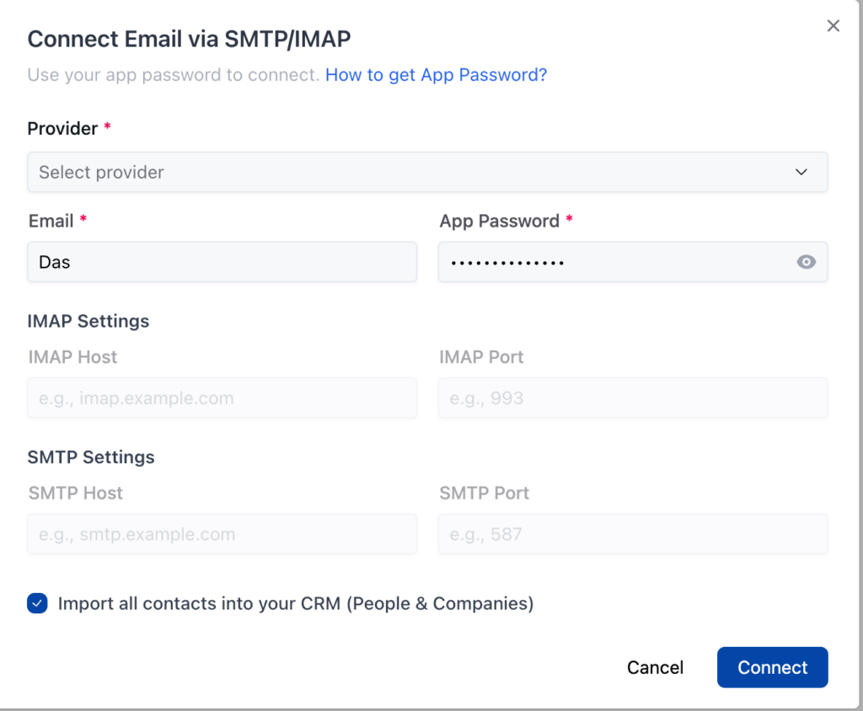
Task: Click the asterisk next to App Password
Action: tap(569, 221)
